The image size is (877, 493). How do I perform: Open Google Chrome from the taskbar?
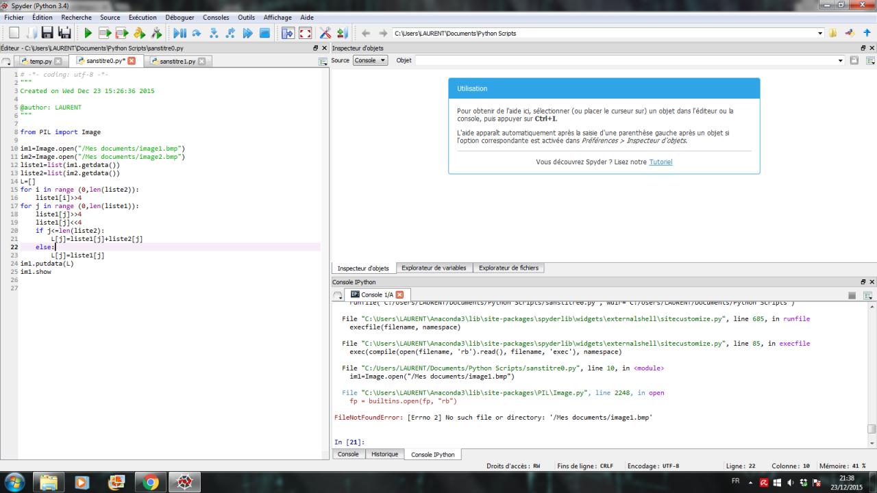point(151,482)
